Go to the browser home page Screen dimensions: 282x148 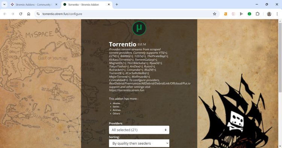click(29, 14)
